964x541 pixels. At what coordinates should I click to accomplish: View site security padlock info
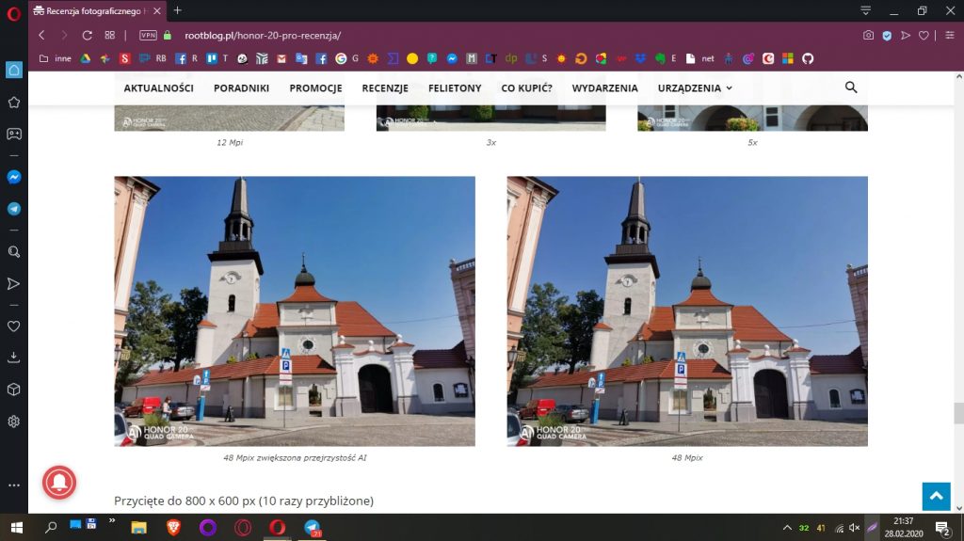coord(168,35)
